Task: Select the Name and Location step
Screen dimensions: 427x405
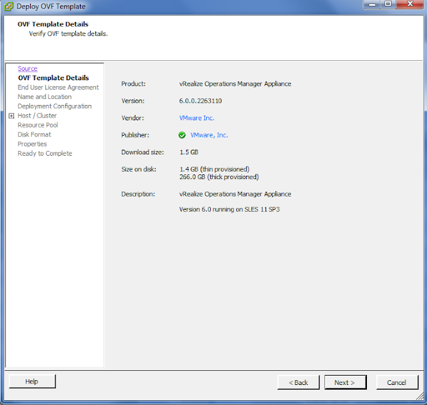Action: point(45,97)
